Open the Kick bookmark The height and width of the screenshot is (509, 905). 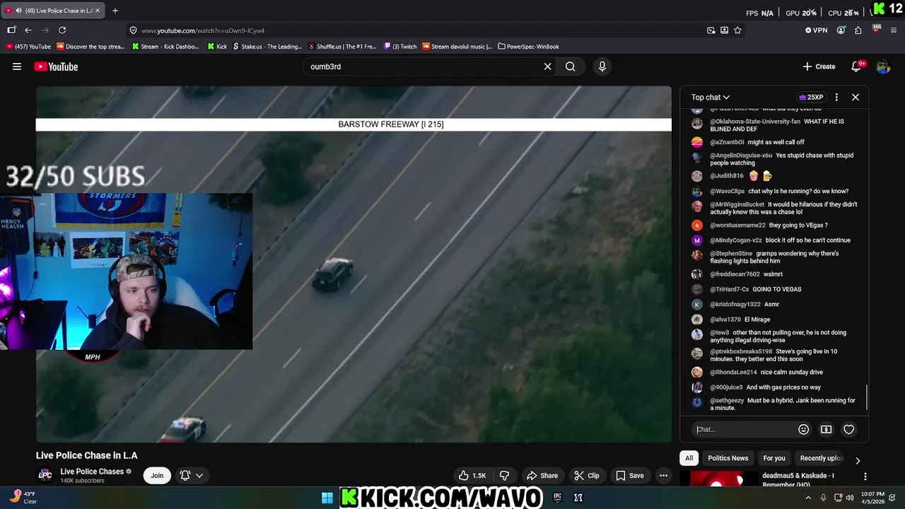click(217, 47)
